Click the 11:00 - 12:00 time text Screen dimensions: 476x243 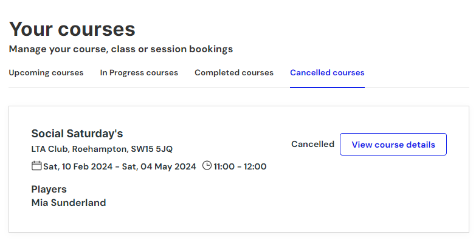tap(240, 166)
